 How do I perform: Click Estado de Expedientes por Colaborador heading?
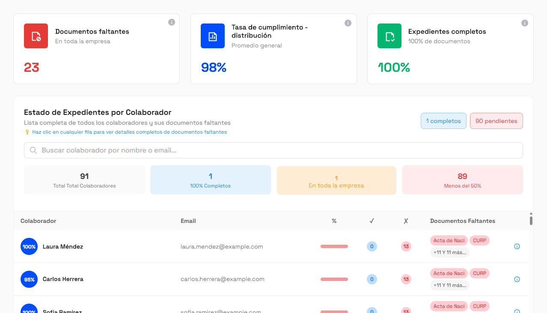tap(98, 112)
